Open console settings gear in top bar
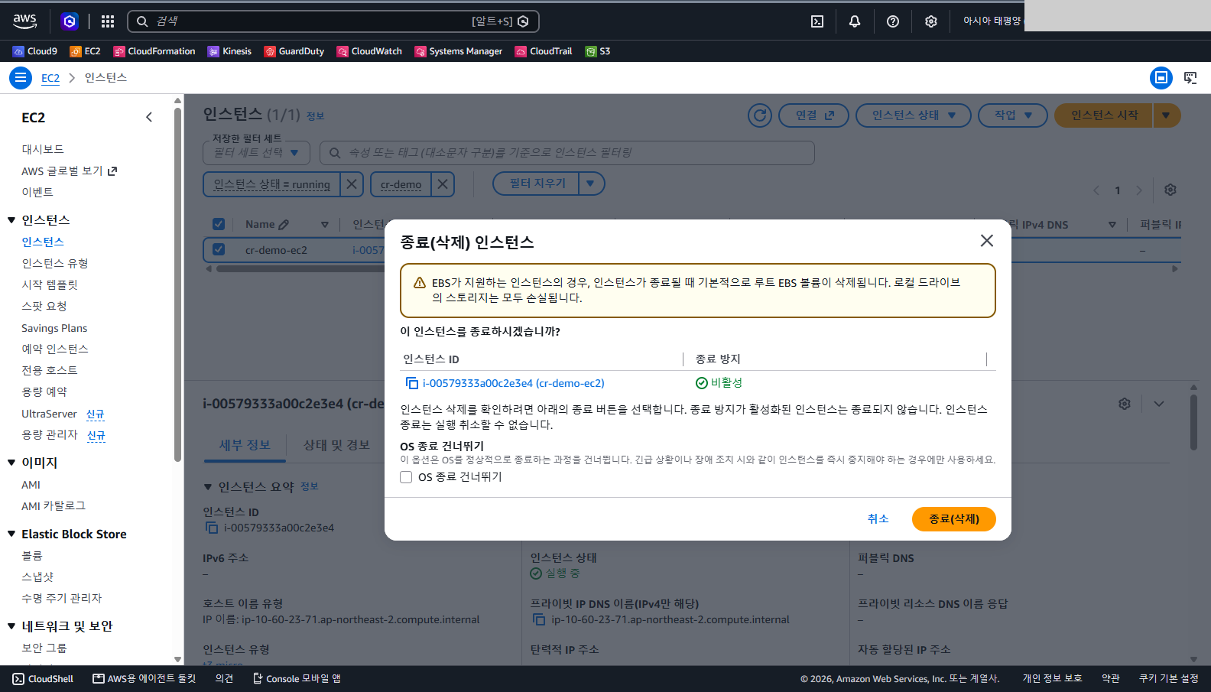This screenshot has width=1211, height=692. point(931,21)
